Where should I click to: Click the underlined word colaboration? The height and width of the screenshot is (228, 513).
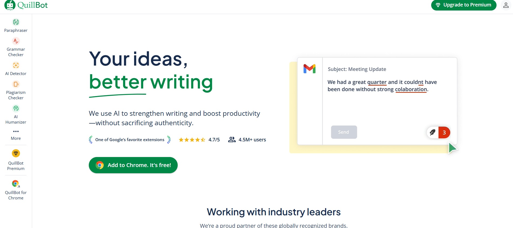click(411, 89)
